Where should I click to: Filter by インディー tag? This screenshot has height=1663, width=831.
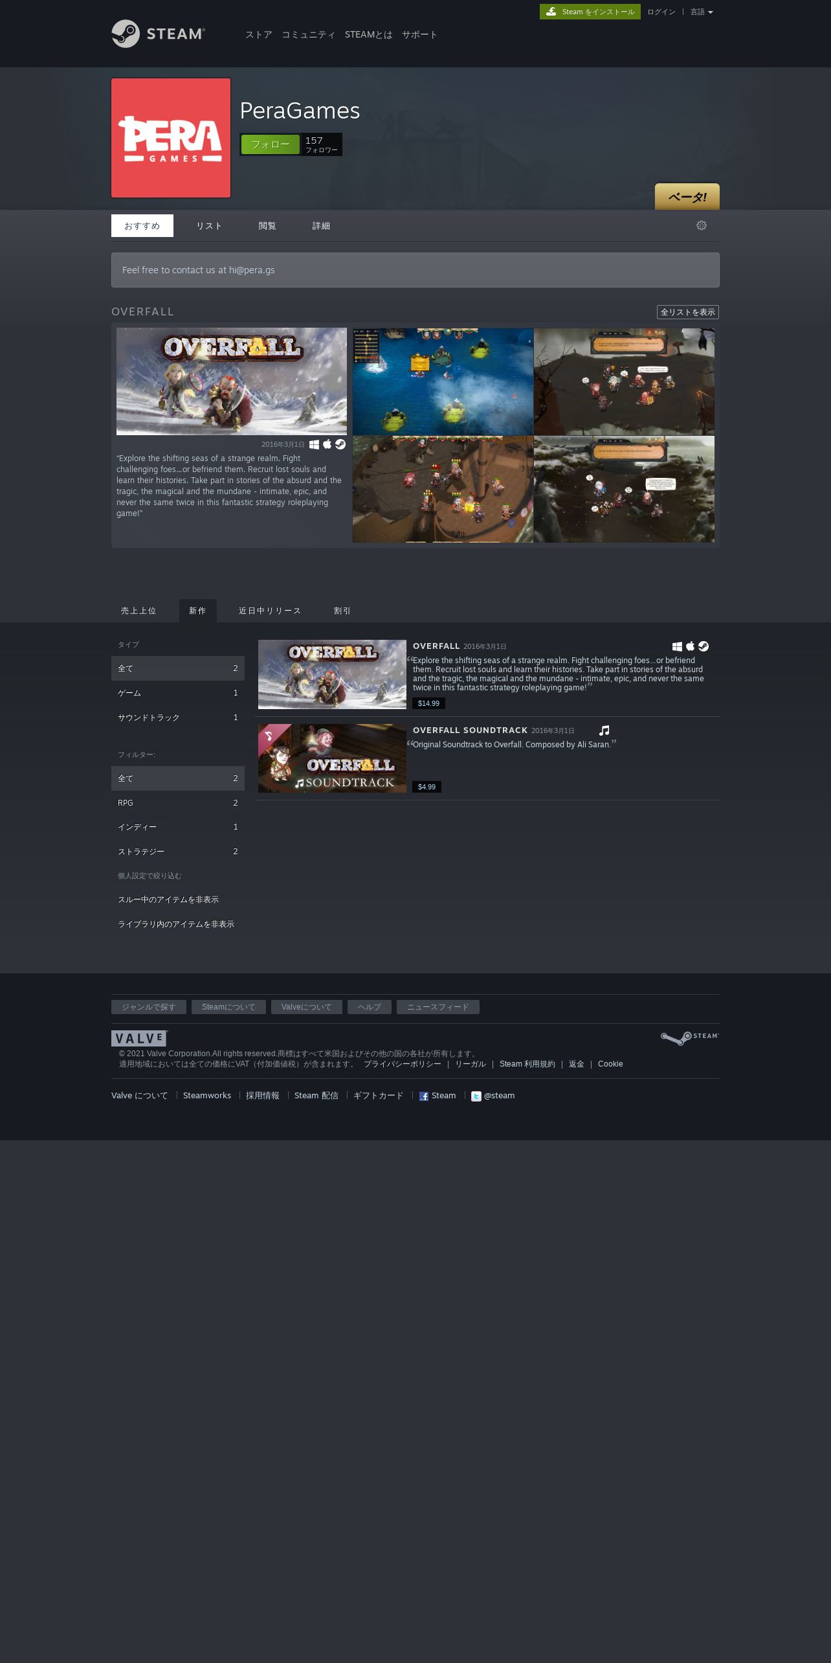click(x=178, y=827)
